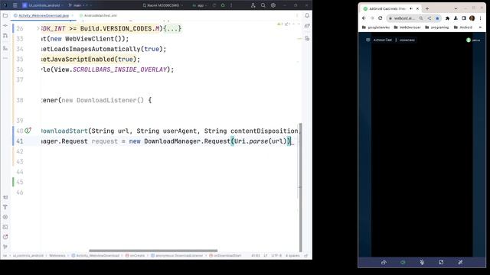The width and height of the screenshot is (490, 275).
Task: Open Chrome profile avatar
Action: coord(472,18)
